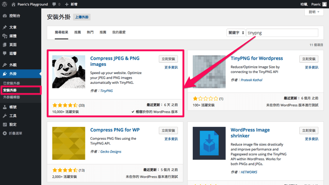Click the 工具 wrench icon
The width and height of the screenshot is (329, 185).
5,116
